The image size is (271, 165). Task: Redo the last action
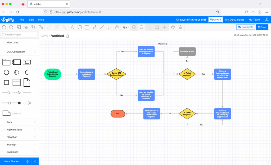tap(11, 27)
